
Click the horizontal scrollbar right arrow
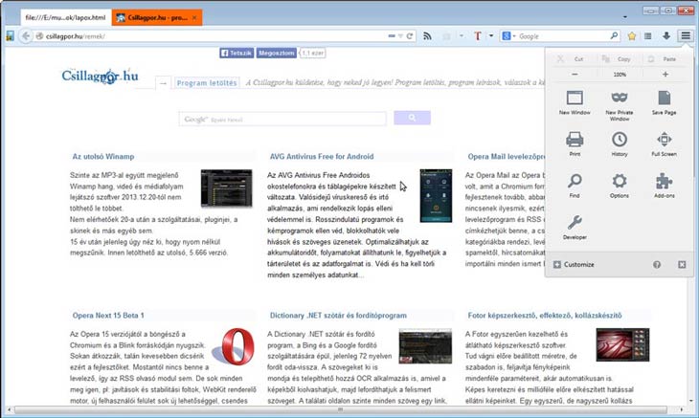click(x=681, y=409)
